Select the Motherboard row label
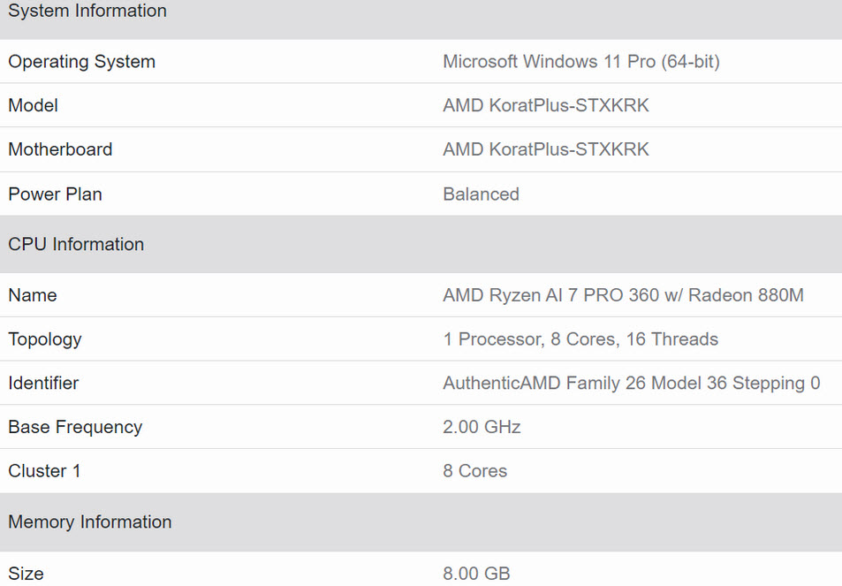 pyautogui.click(x=60, y=150)
